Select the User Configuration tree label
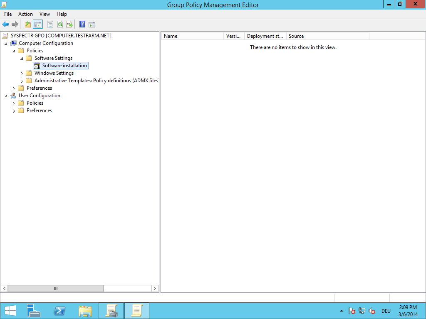The image size is (426, 319). pyautogui.click(x=40, y=96)
